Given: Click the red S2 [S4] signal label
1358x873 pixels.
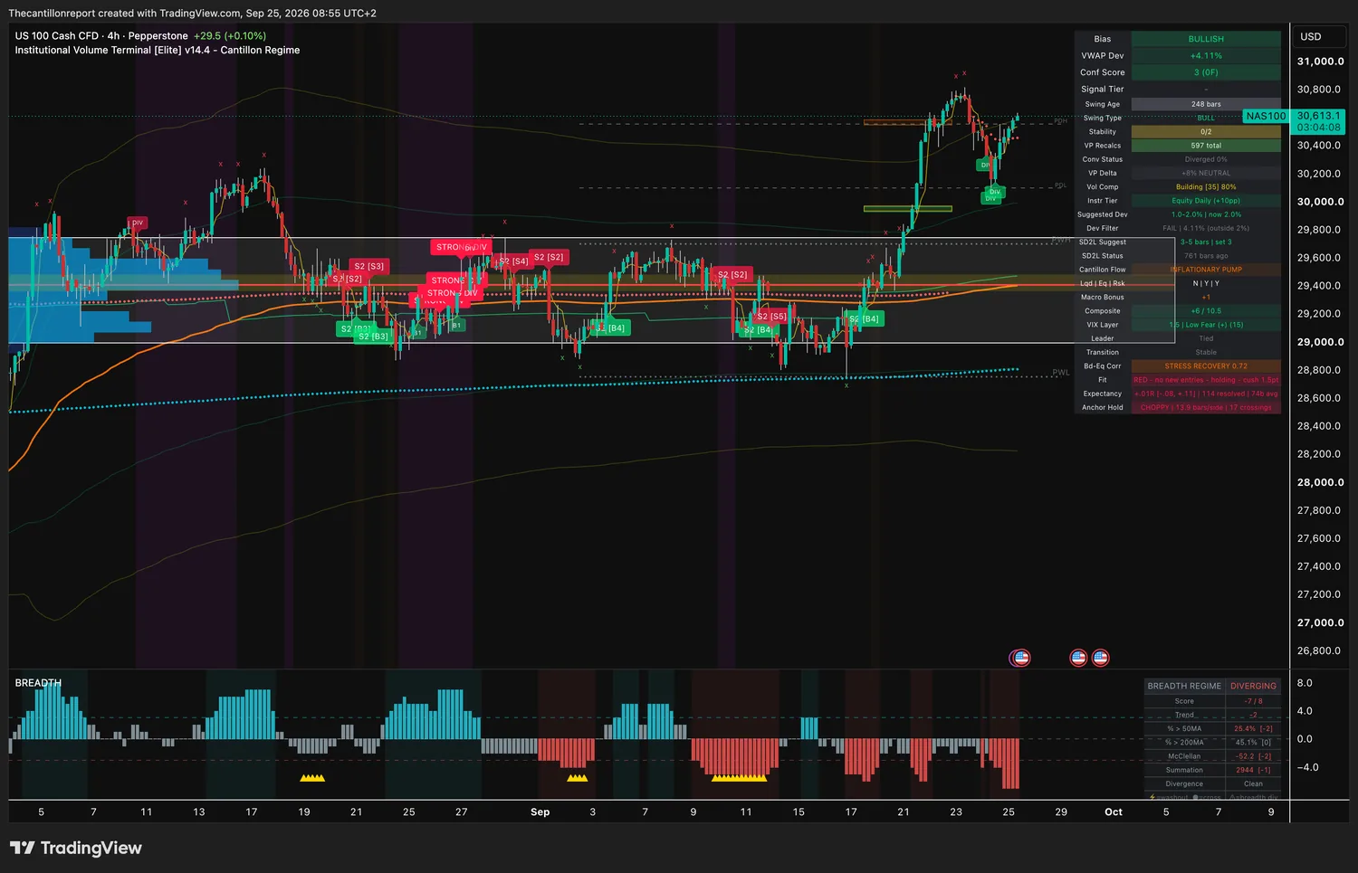Looking at the screenshot, I should tap(514, 261).
